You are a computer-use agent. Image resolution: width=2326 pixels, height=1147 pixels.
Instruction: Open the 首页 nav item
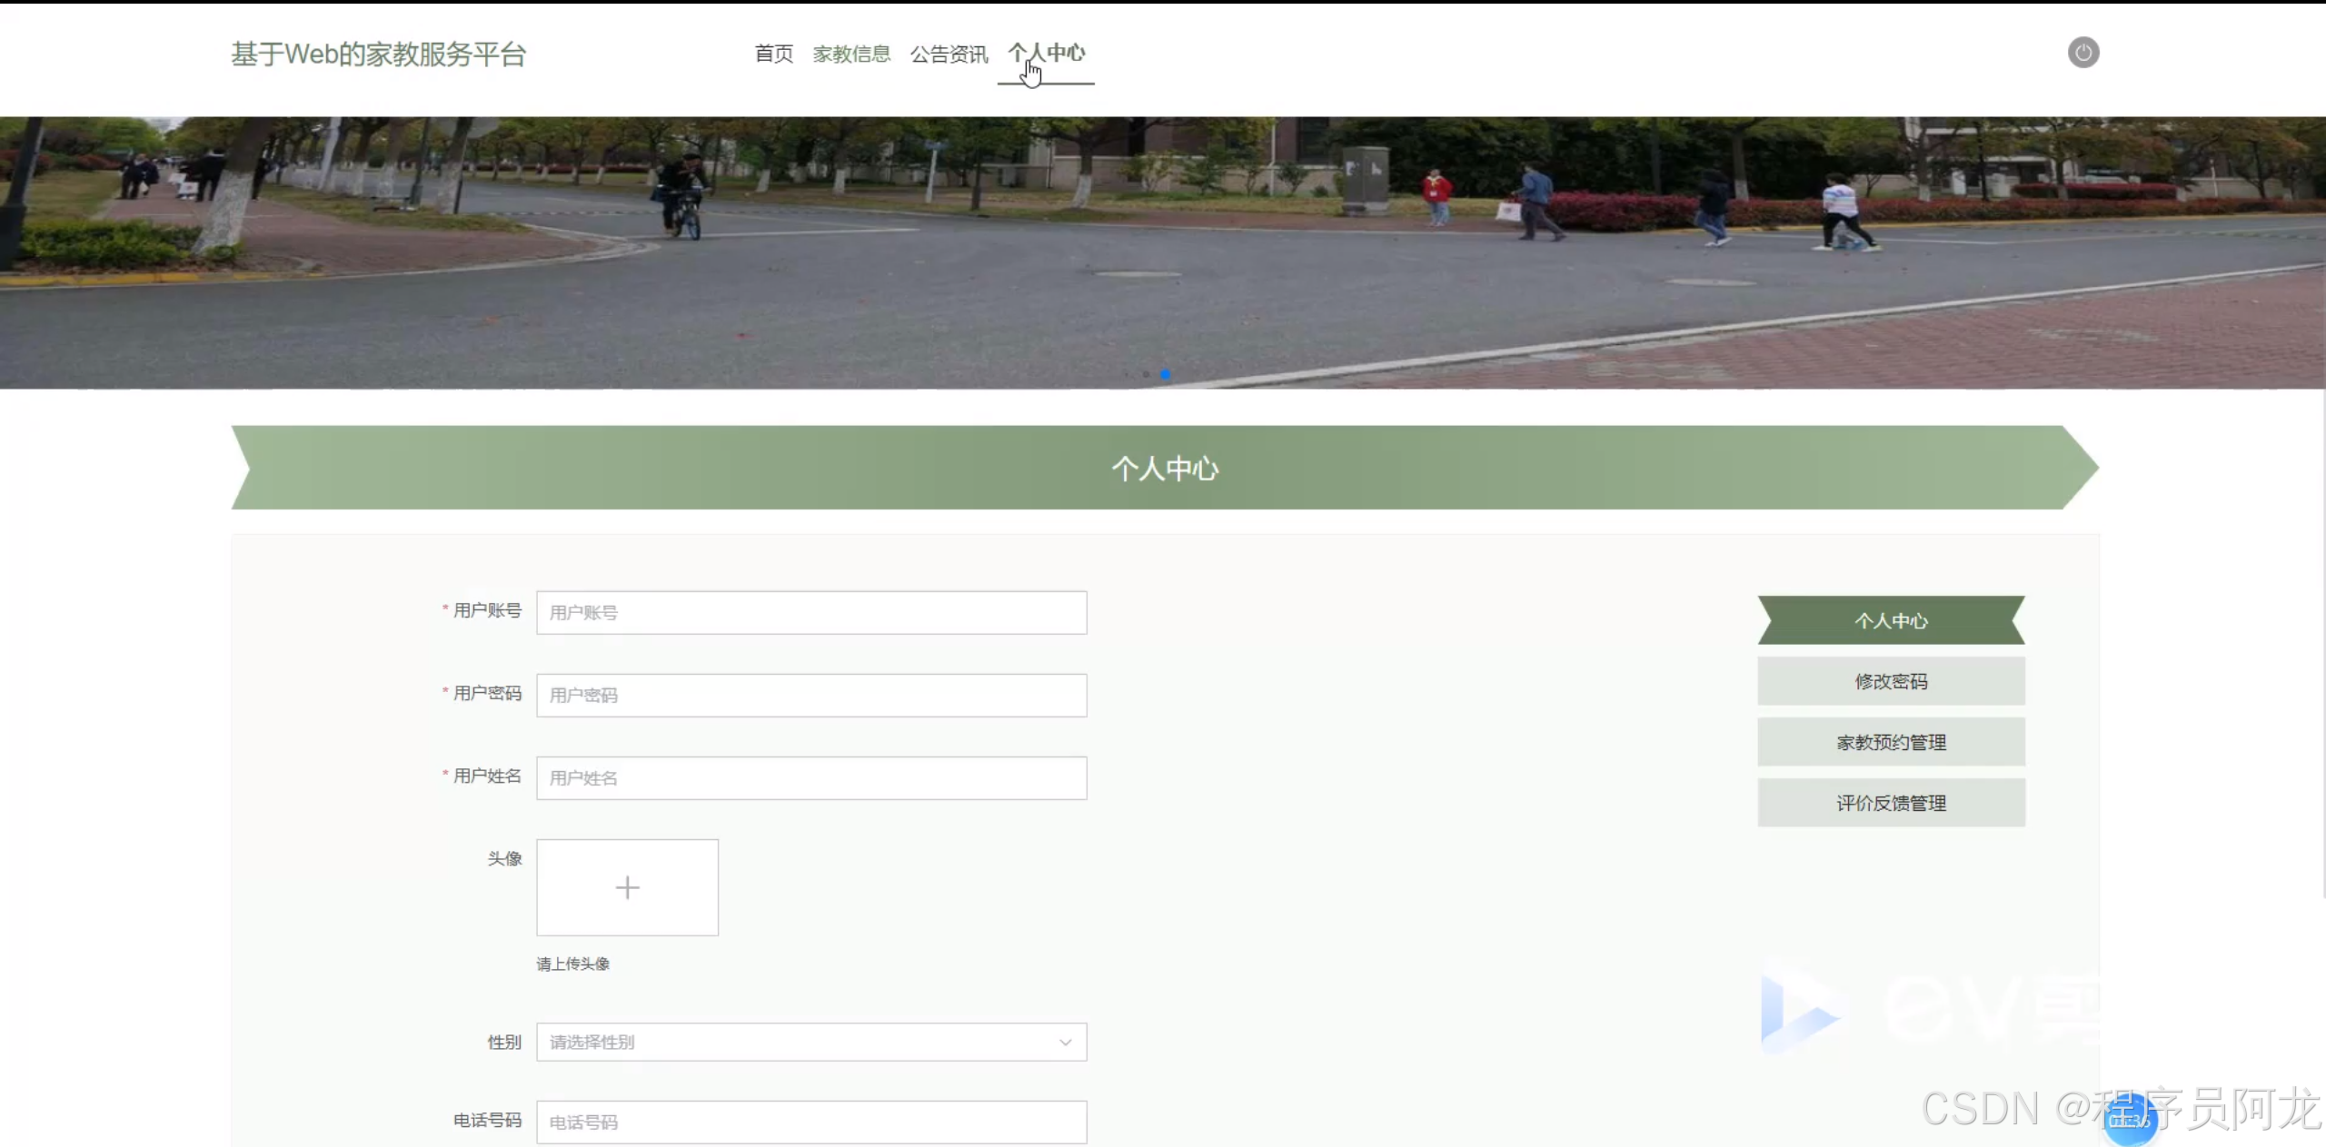[x=774, y=54]
